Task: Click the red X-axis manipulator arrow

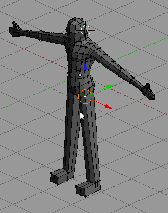Action: coord(108,106)
